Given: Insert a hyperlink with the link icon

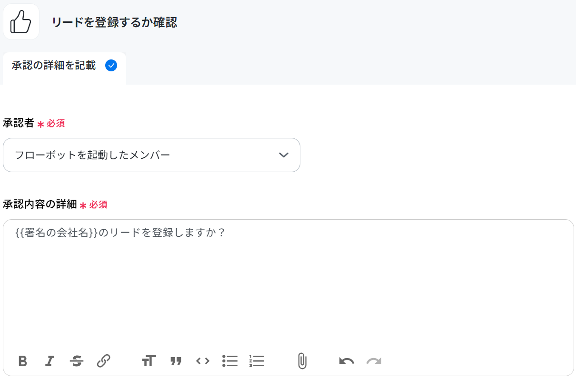Looking at the screenshot, I should click(103, 361).
